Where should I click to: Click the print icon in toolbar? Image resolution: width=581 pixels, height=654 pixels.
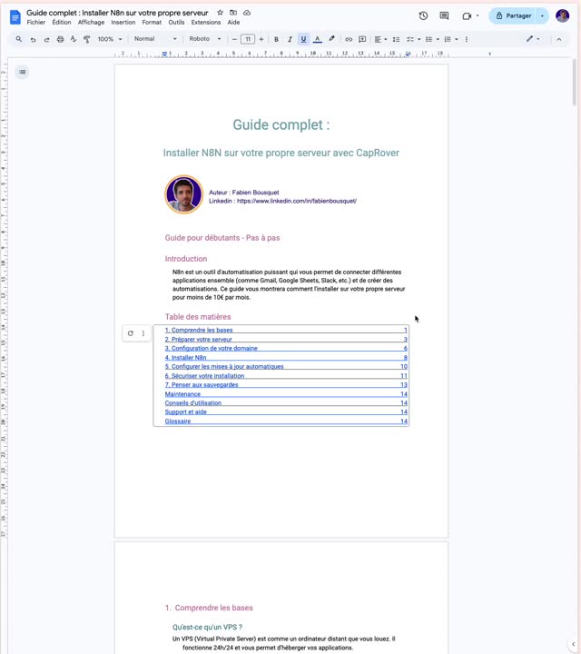(60, 39)
